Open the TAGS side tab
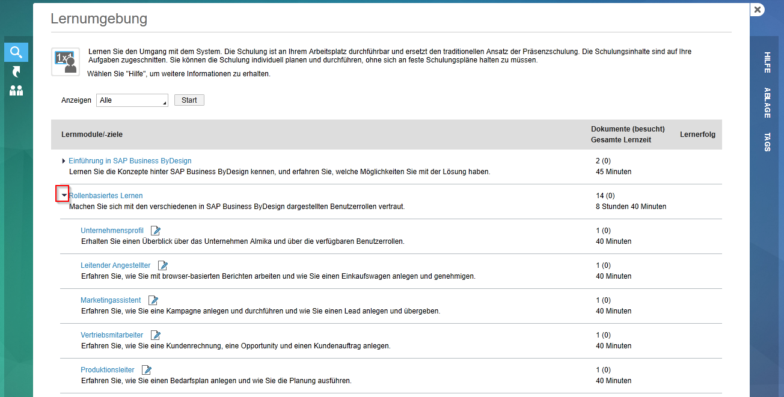 coord(767,142)
